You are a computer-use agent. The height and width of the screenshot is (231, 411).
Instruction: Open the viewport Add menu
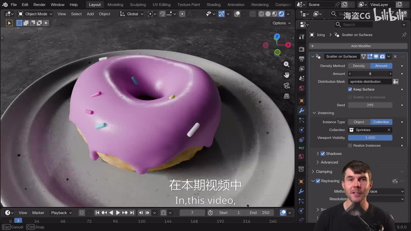(x=90, y=14)
